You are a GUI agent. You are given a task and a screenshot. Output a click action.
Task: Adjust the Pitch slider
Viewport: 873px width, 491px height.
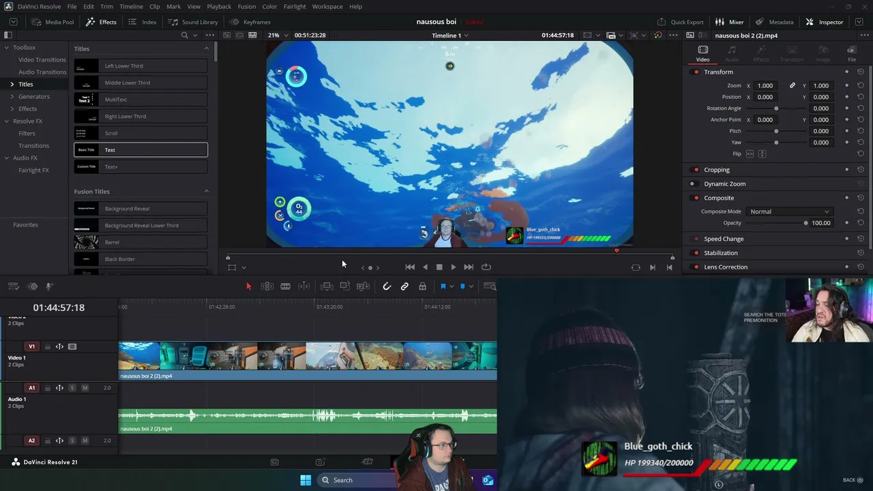(776, 131)
